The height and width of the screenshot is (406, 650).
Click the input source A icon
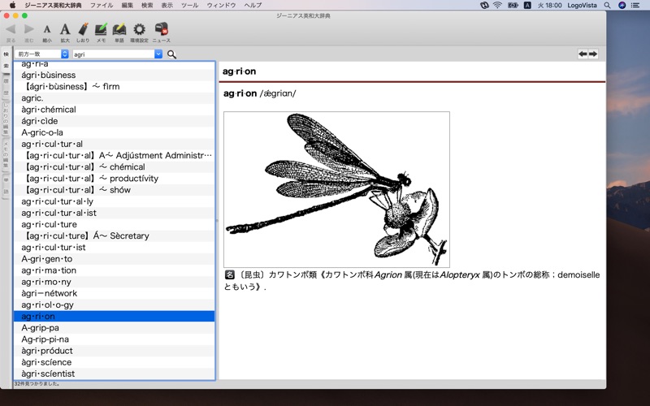(527, 5)
